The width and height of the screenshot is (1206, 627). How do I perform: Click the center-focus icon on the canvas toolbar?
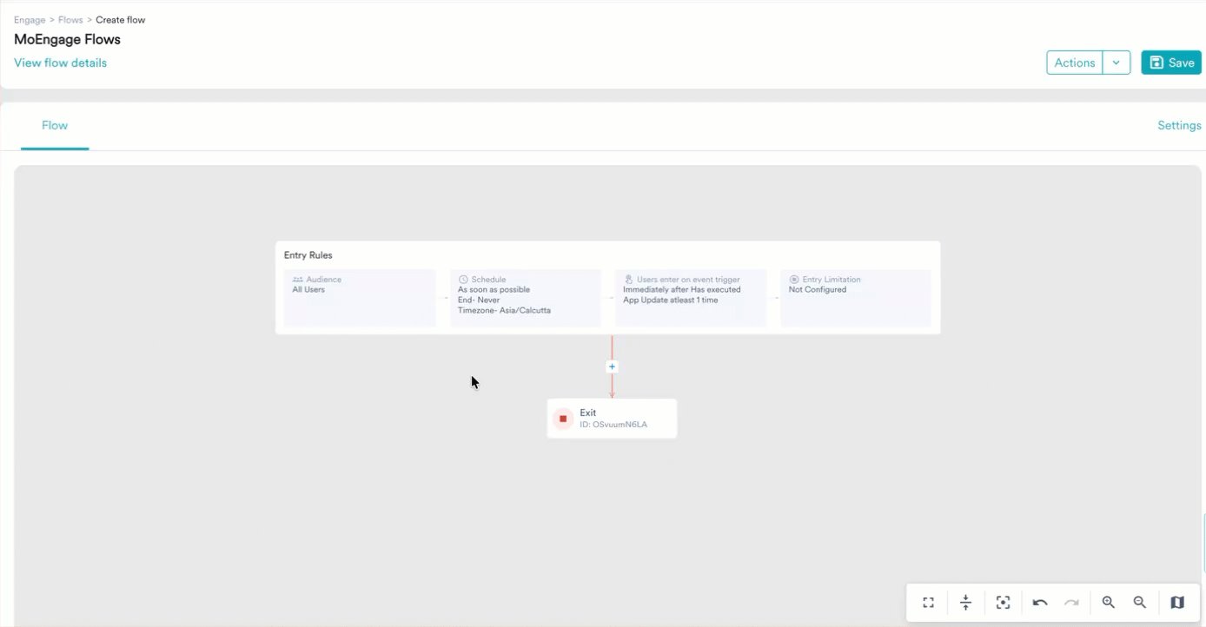pos(1003,602)
